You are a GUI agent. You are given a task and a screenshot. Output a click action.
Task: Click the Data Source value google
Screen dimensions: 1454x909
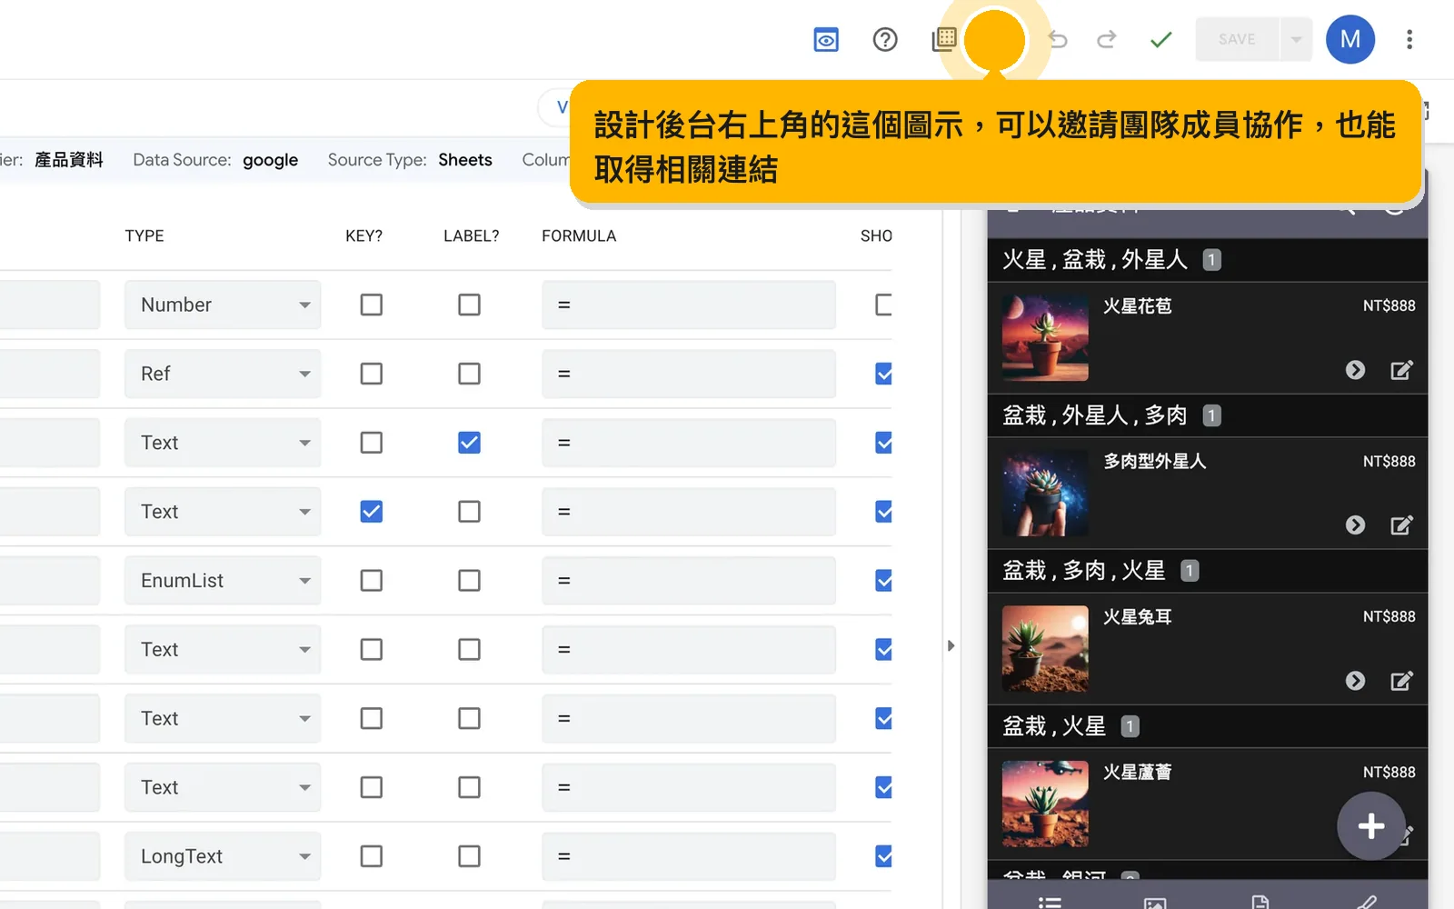270,160
